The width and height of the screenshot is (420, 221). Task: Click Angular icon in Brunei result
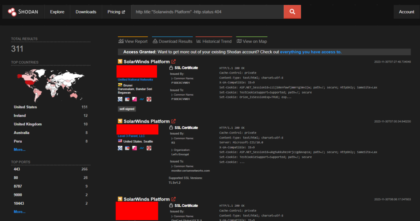149,99
